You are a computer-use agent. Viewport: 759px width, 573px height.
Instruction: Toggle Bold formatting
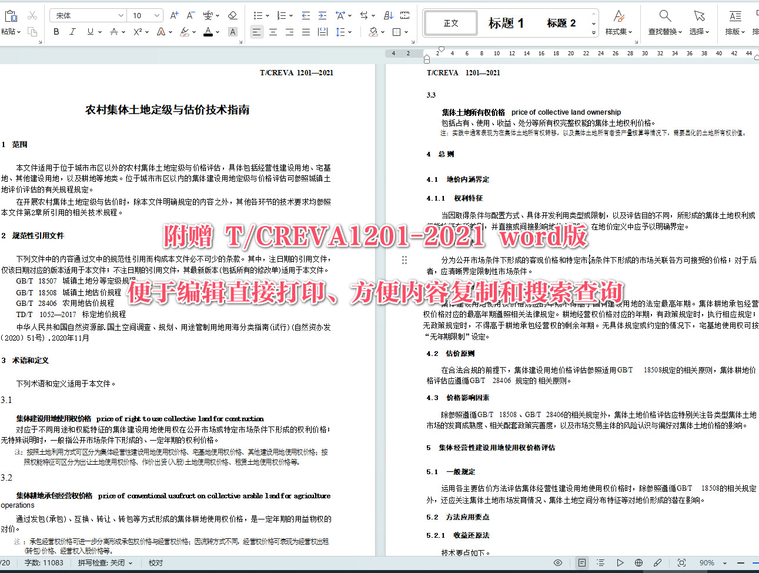point(56,32)
